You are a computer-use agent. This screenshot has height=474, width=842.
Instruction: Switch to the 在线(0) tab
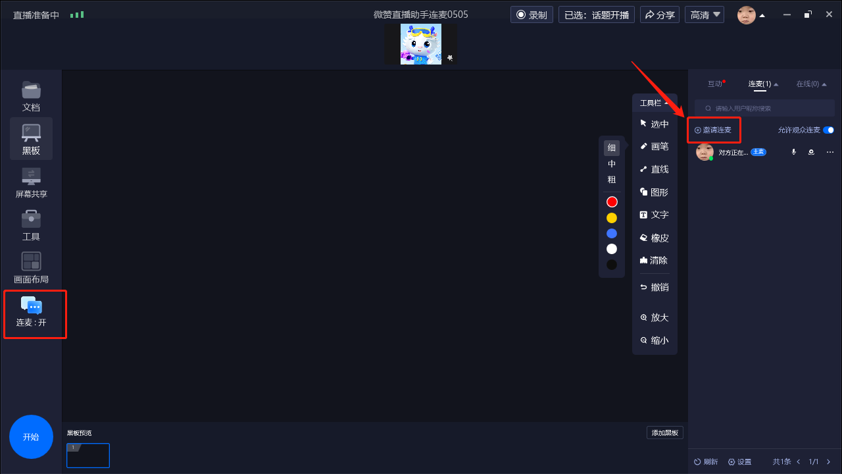810,84
